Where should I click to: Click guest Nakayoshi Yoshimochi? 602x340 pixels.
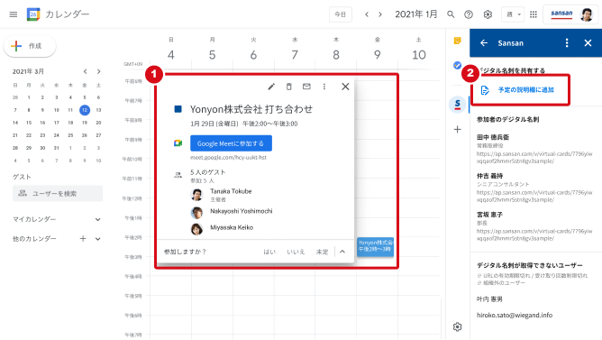242,211
